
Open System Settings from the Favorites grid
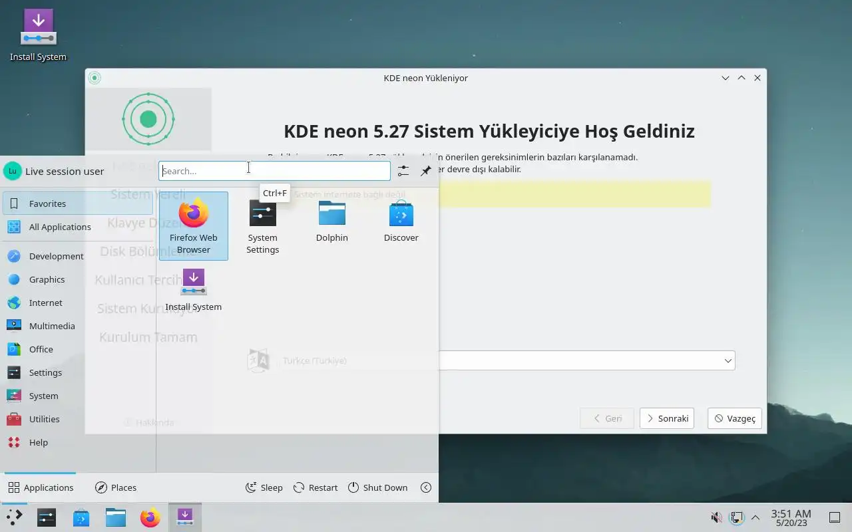[x=263, y=226]
